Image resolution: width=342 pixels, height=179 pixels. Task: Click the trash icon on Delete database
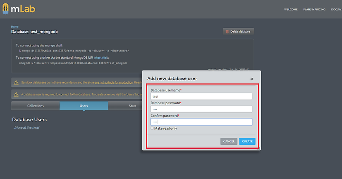point(227,32)
